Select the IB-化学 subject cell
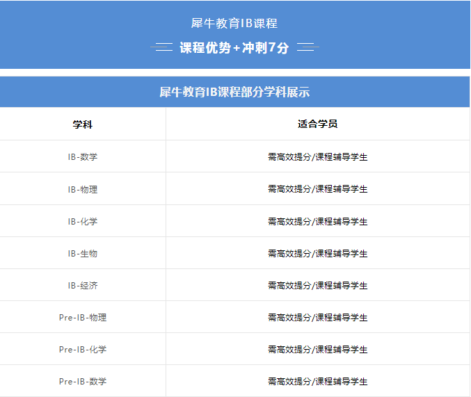The image size is (471, 397). (x=83, y=221)
